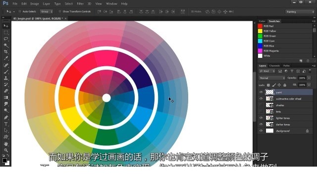
Task: Select the Eraser tool
Action: click(6, 91)
